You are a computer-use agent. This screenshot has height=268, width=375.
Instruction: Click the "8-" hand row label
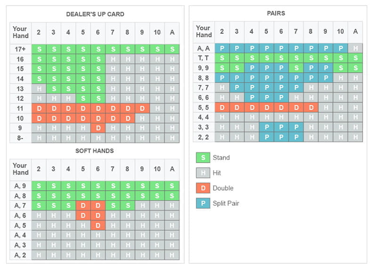click(20, 137)
